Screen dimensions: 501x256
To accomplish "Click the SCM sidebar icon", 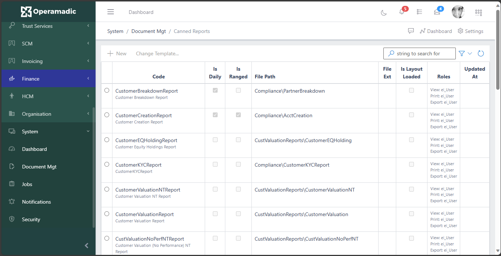I will tap(12, 43).
